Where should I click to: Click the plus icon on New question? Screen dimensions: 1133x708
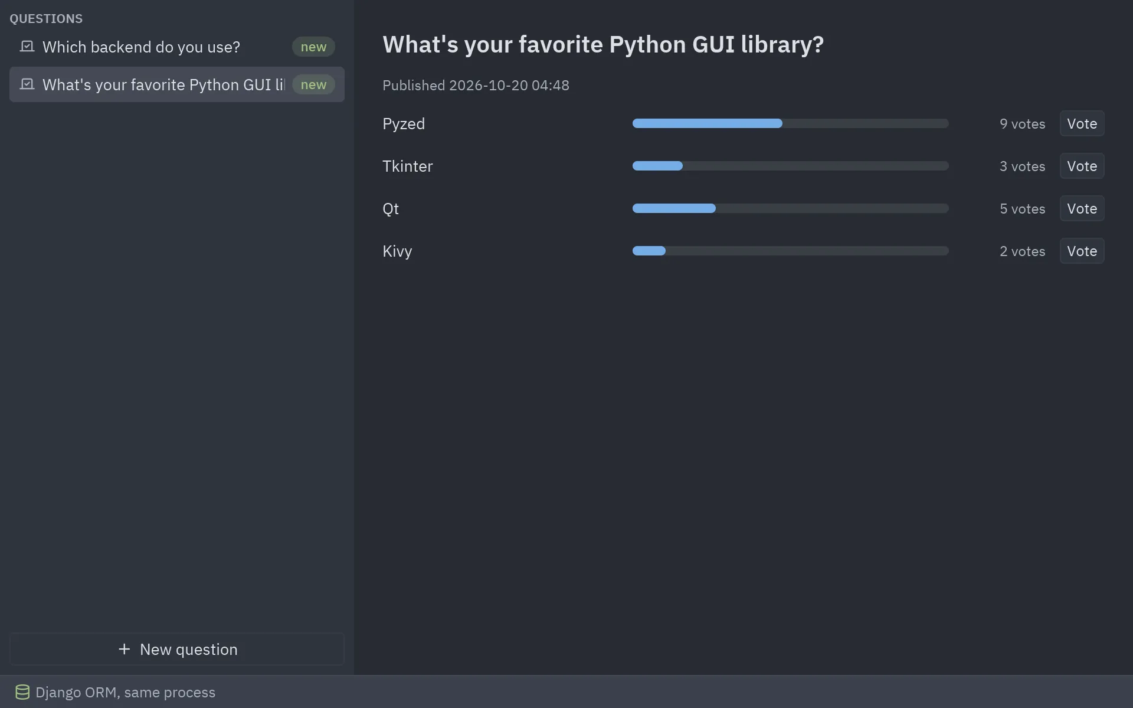coord(124,649)
